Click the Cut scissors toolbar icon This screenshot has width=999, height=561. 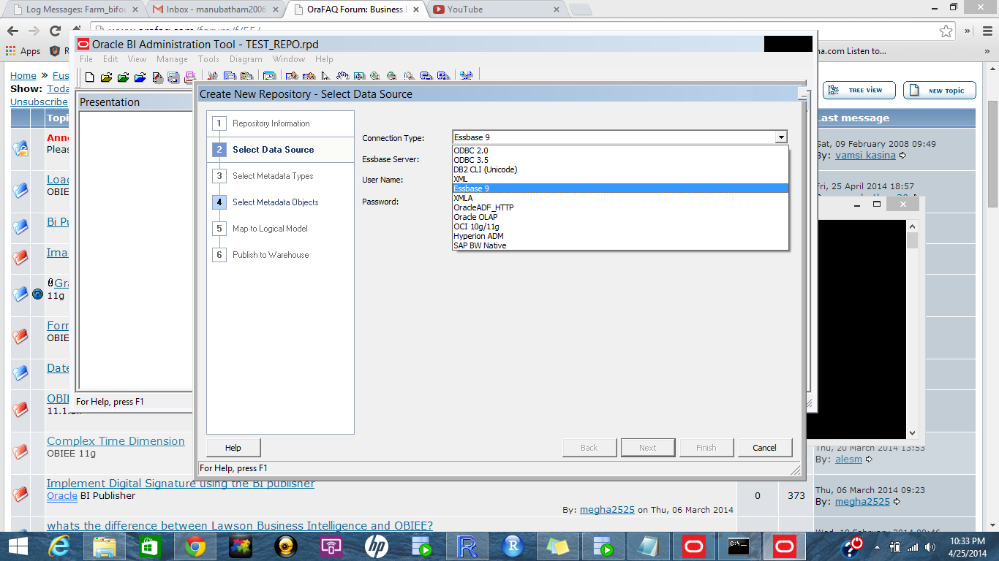point(212,76)
